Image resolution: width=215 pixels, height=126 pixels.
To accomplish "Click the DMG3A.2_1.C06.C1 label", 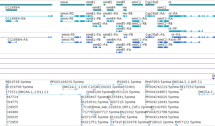I will pos(77,87).
